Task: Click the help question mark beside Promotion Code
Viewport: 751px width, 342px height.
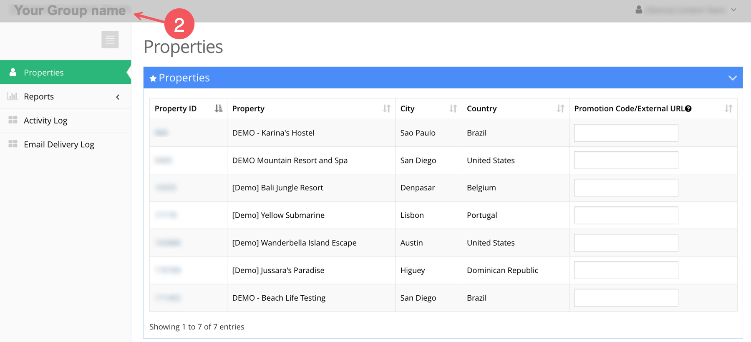Action: (688, 109)
